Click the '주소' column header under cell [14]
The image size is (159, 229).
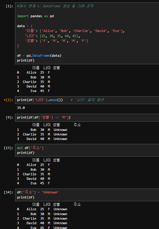coord(77,205)
